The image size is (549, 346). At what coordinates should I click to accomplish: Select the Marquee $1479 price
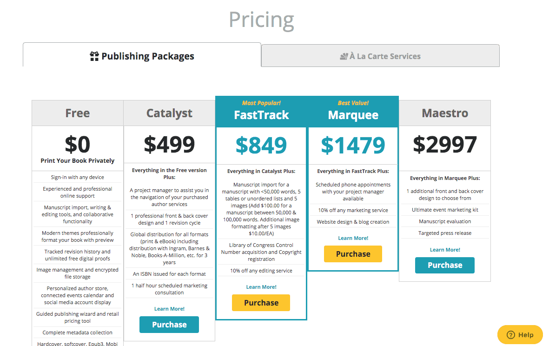point(353,145)
